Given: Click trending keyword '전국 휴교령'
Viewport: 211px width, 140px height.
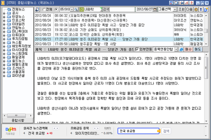Looking at the screenshot, I should pyautogui.click(x=36, y=133).
